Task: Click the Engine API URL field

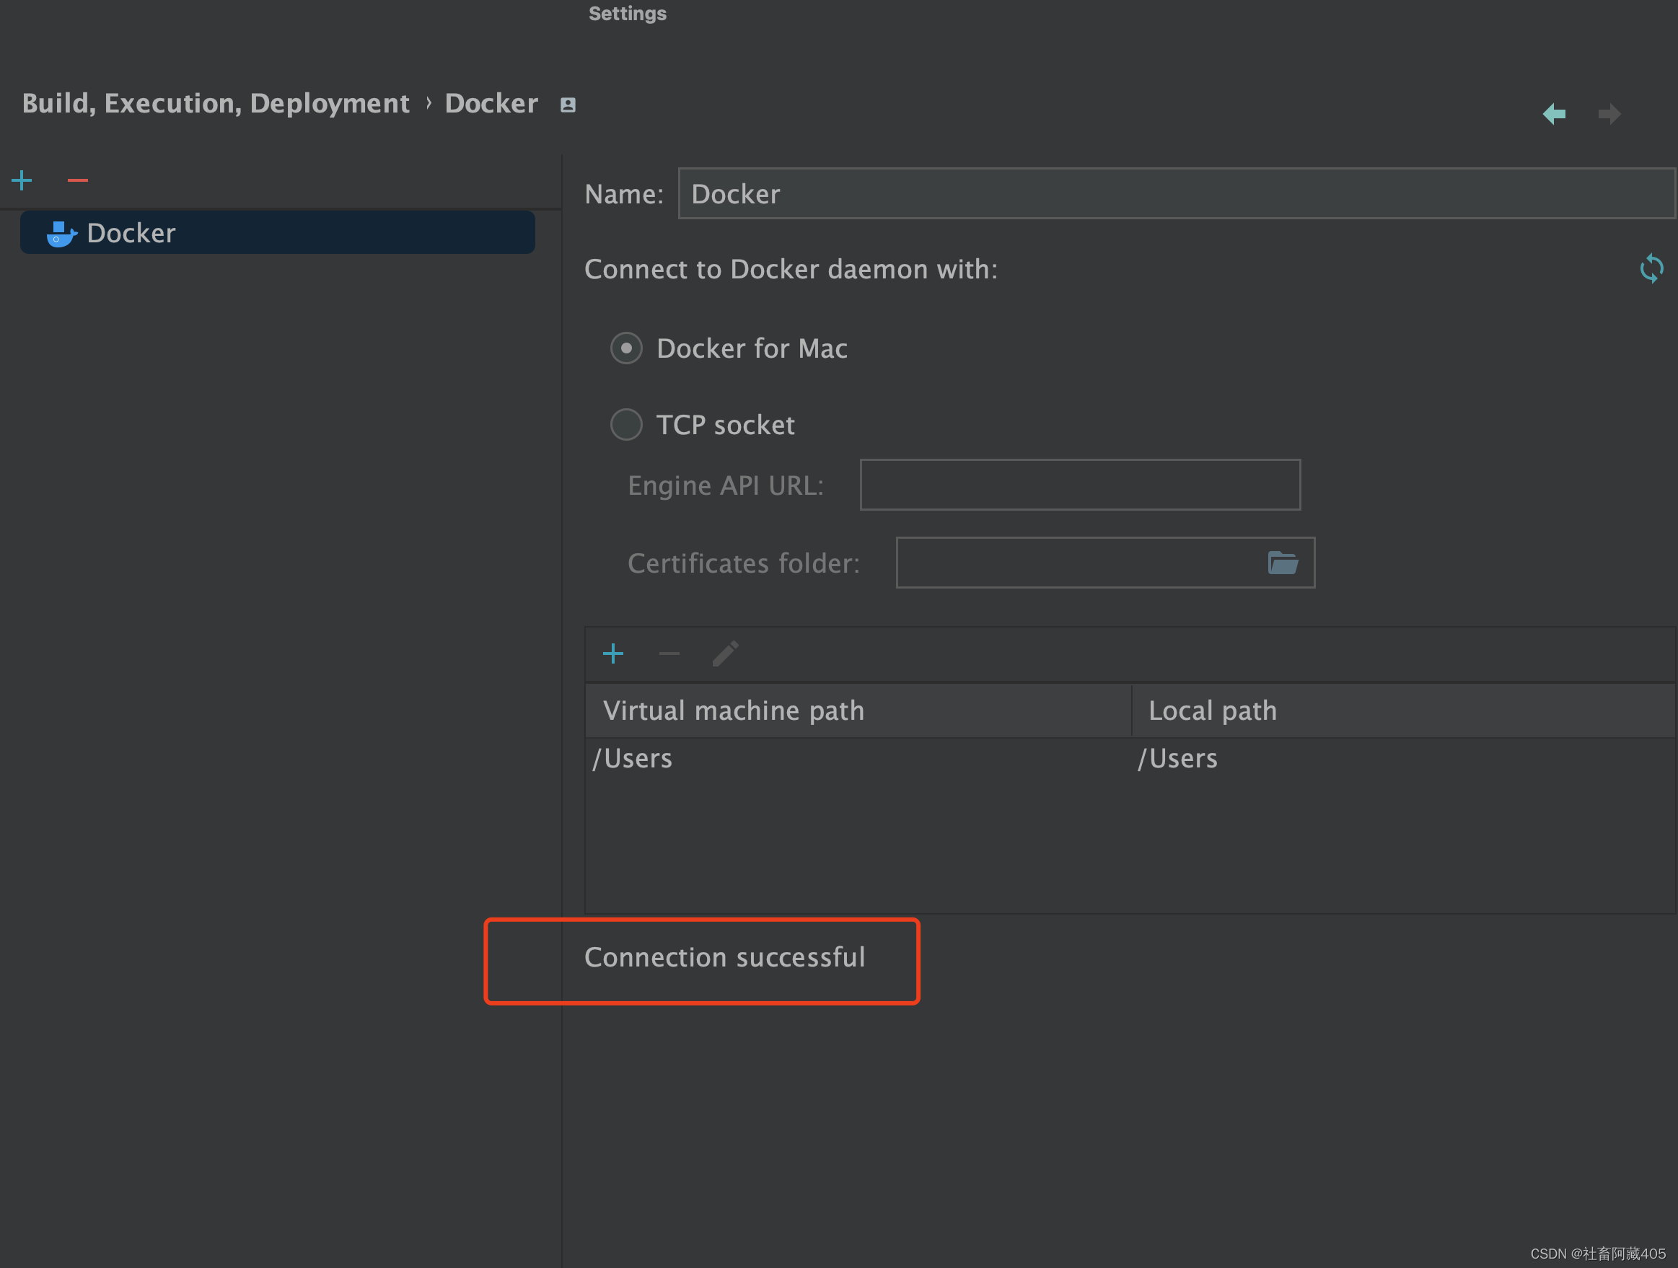Action: (x=1080, y=485)
